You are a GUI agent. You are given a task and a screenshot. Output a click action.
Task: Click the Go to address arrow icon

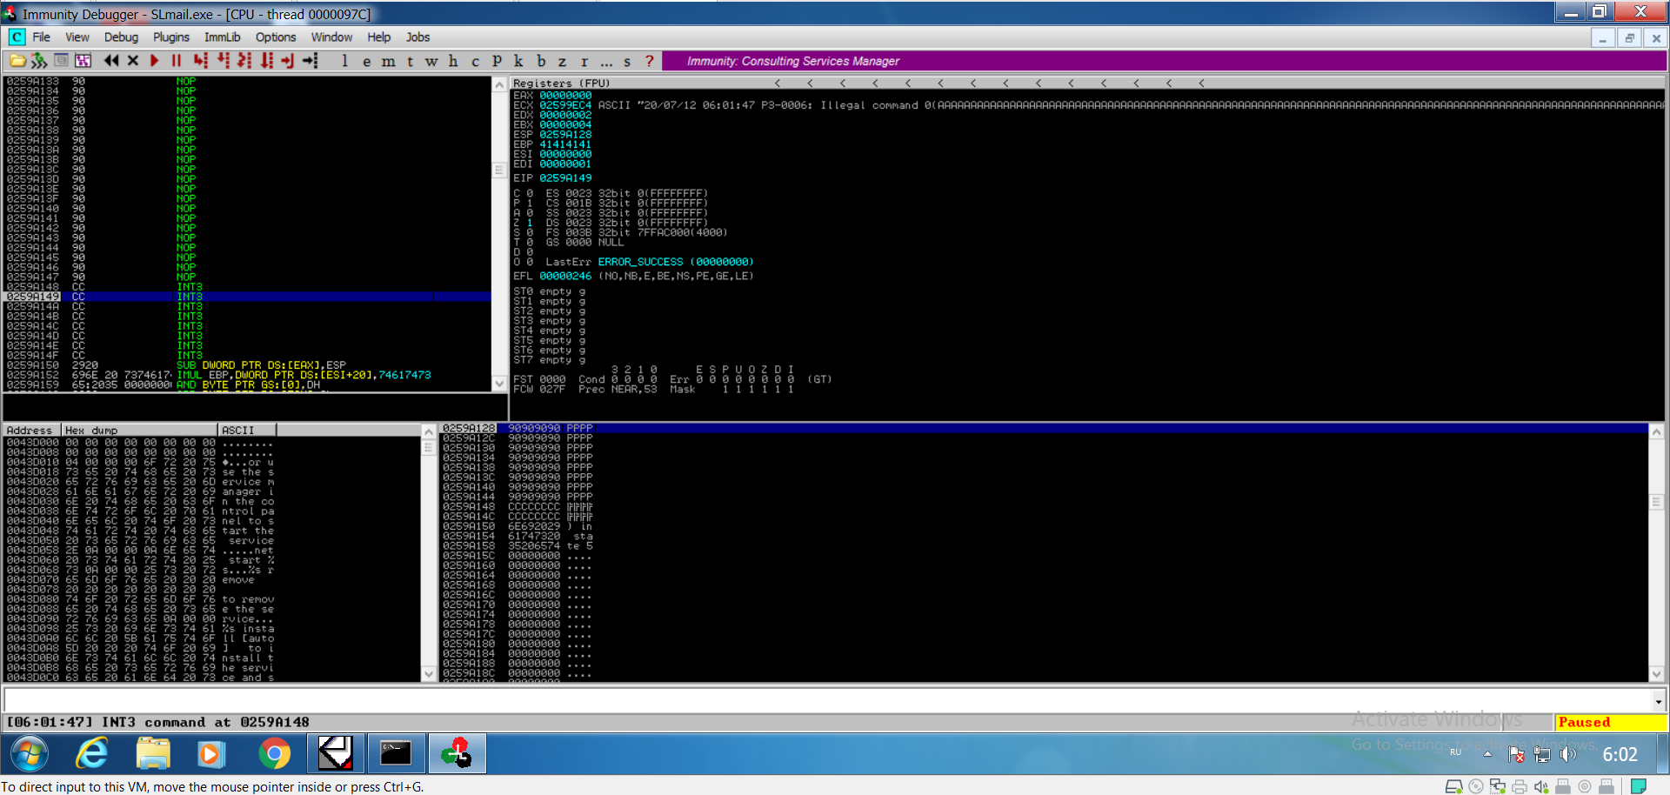311,61
